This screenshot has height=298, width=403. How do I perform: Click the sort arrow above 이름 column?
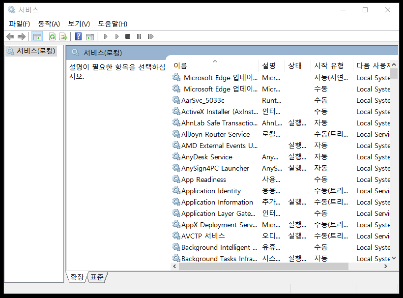click(x=215, y=61)
